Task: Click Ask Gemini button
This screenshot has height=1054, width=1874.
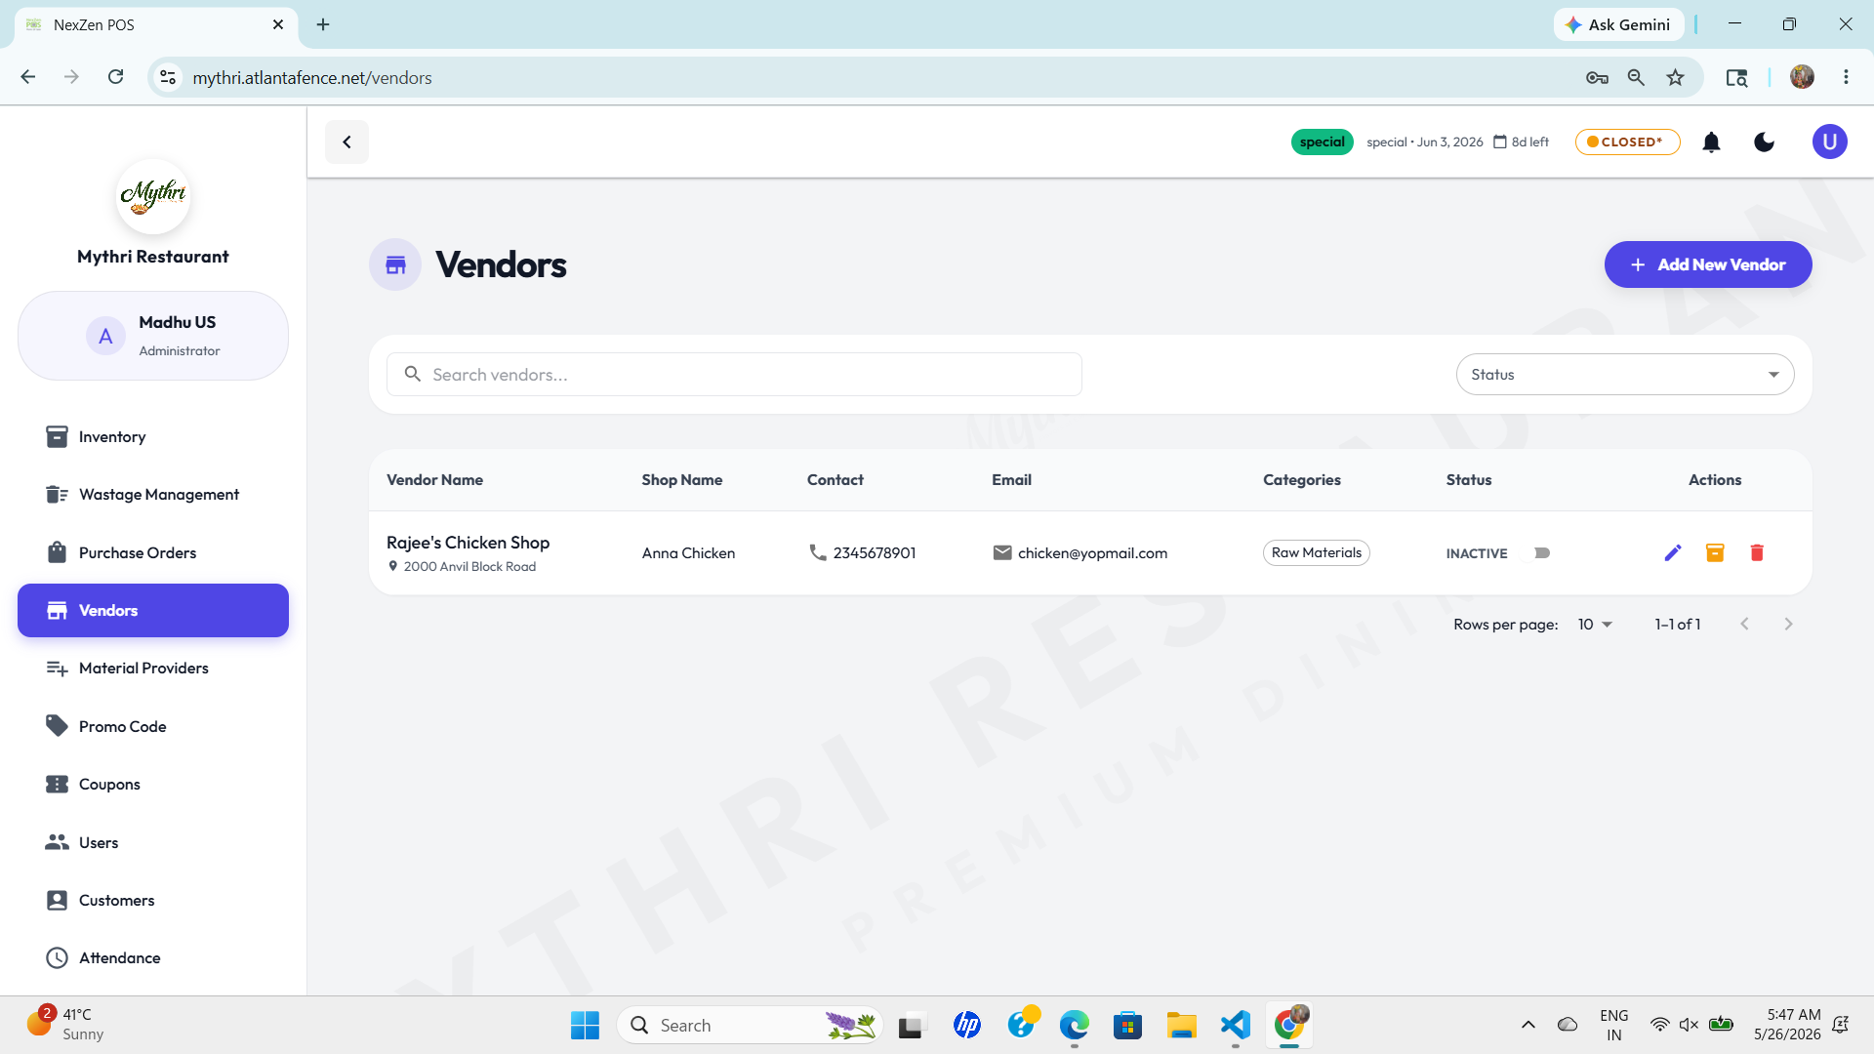Action: tap(1618, 24)
